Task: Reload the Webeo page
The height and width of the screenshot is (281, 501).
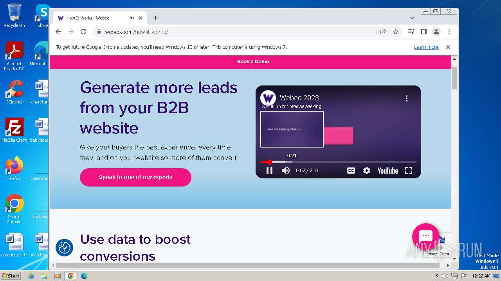Action: point(83,32)
